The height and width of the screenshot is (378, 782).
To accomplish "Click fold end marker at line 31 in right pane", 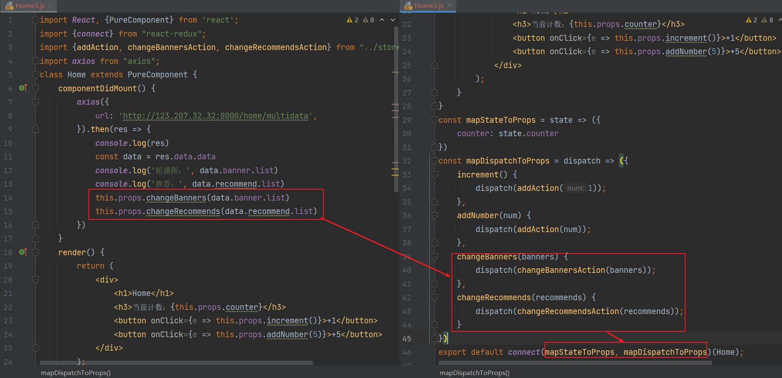I will point(435,147).
